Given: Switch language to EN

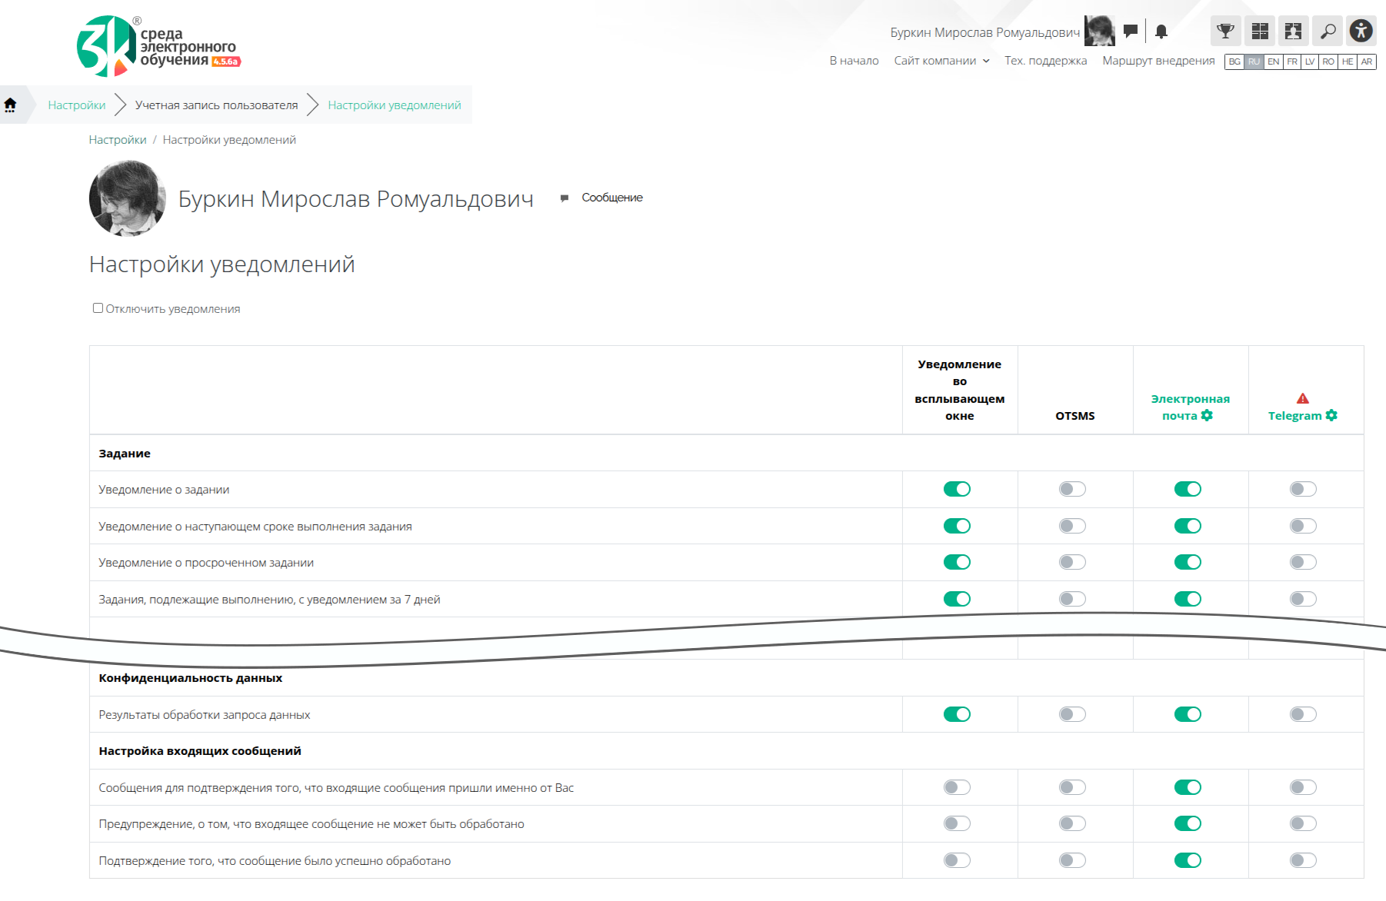Looking at the screenshot, I should tap(1274, 62).
